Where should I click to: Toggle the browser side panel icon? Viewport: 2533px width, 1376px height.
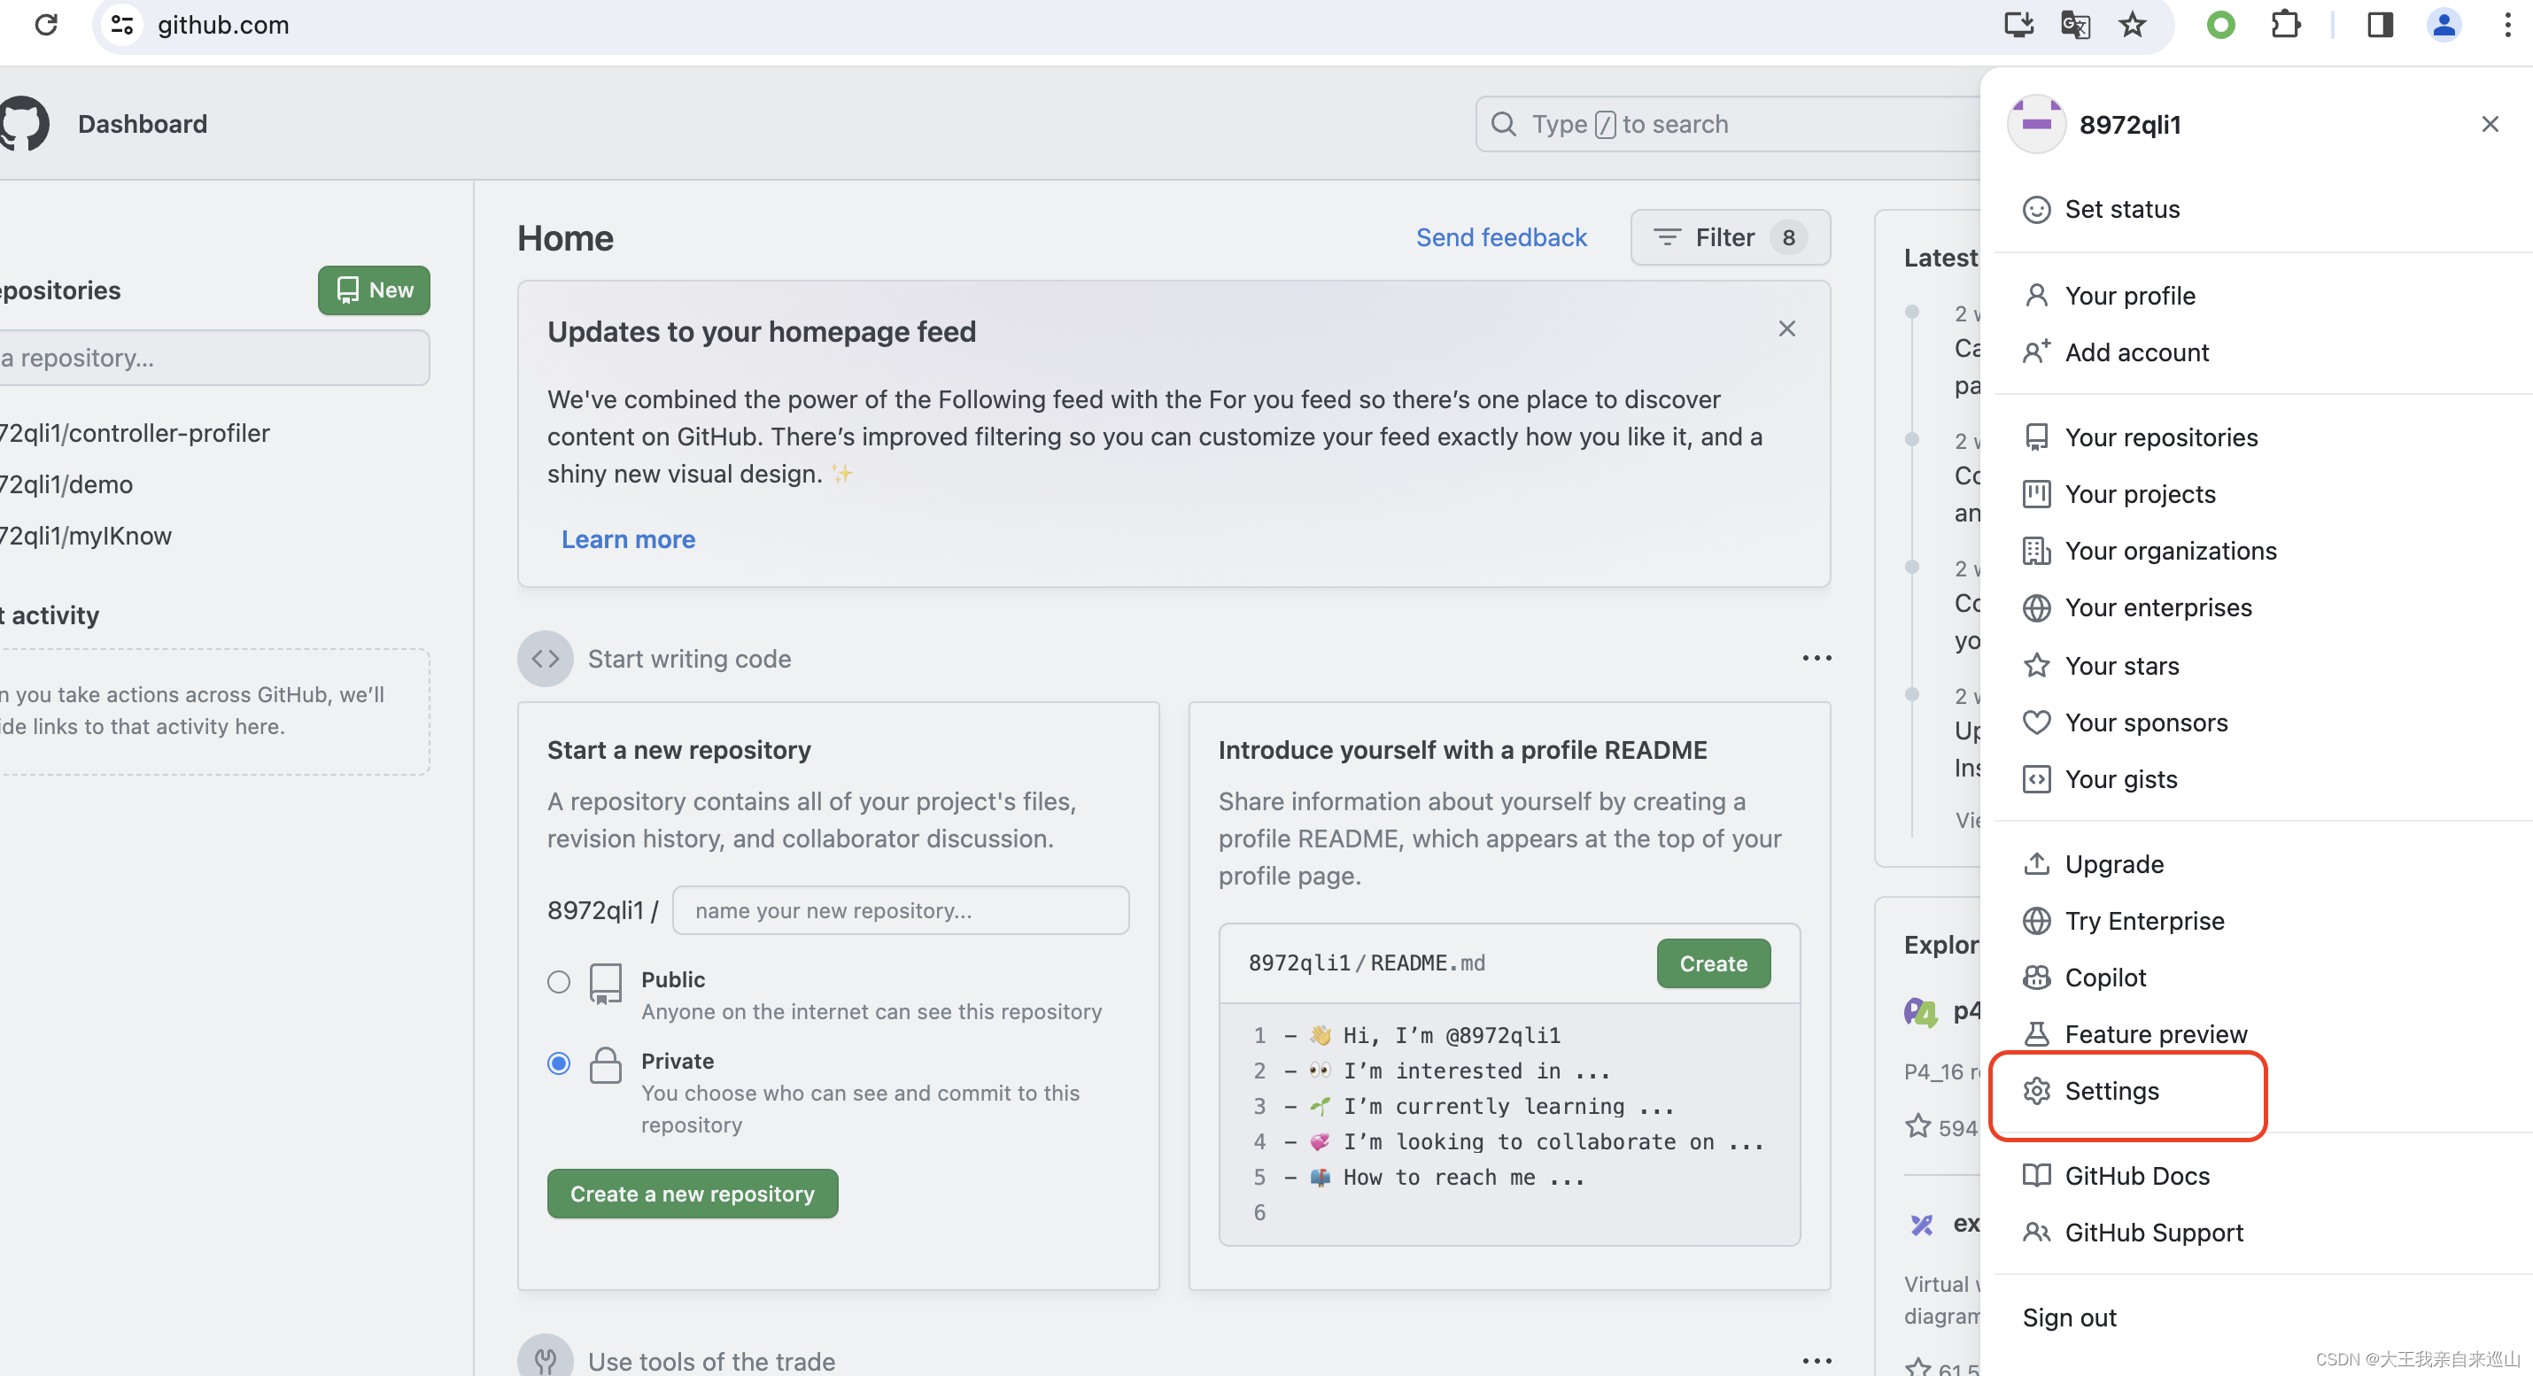tap(2380, 25)
